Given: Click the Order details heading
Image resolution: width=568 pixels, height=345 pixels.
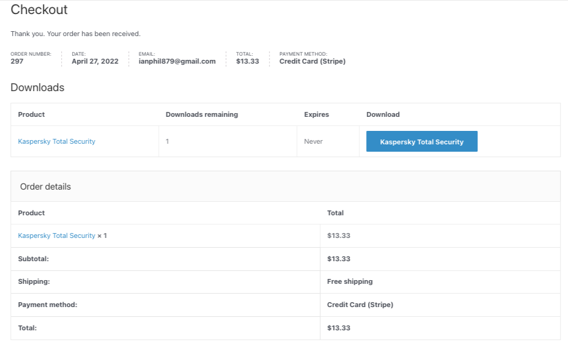Looking at the screenshot, I should [46, 187].
